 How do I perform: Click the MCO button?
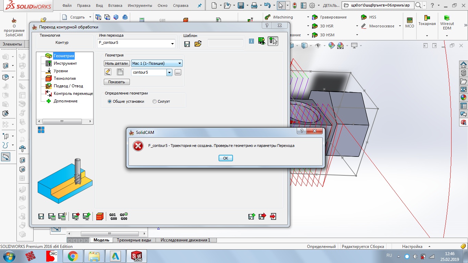(x=409, y=23)
